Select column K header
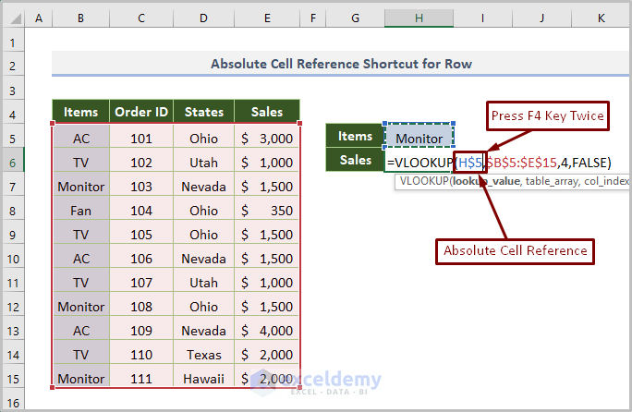Viewport: 632px width, 412px height. tap(601, 18)
